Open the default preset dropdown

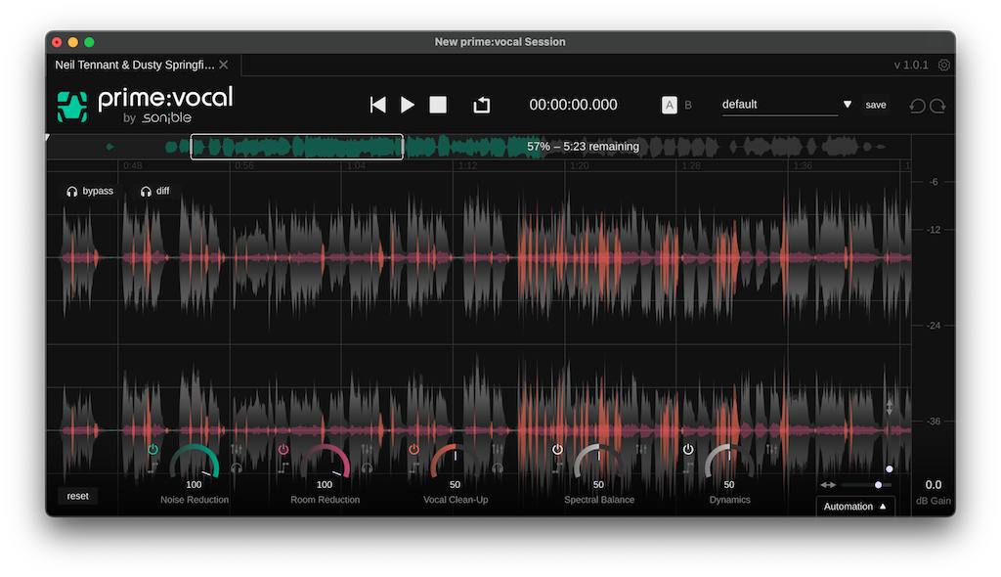click(x=779, y=105)
